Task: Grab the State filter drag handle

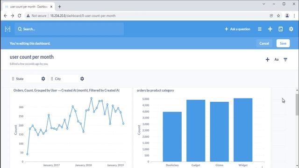Action: coord(13,79)
